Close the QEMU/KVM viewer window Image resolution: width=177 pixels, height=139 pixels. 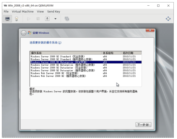pos(168,5)
